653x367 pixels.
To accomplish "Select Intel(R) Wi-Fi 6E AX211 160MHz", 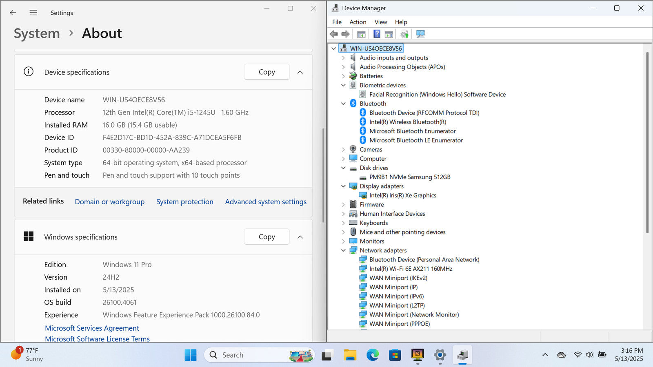I will click(x=411, y=269).
